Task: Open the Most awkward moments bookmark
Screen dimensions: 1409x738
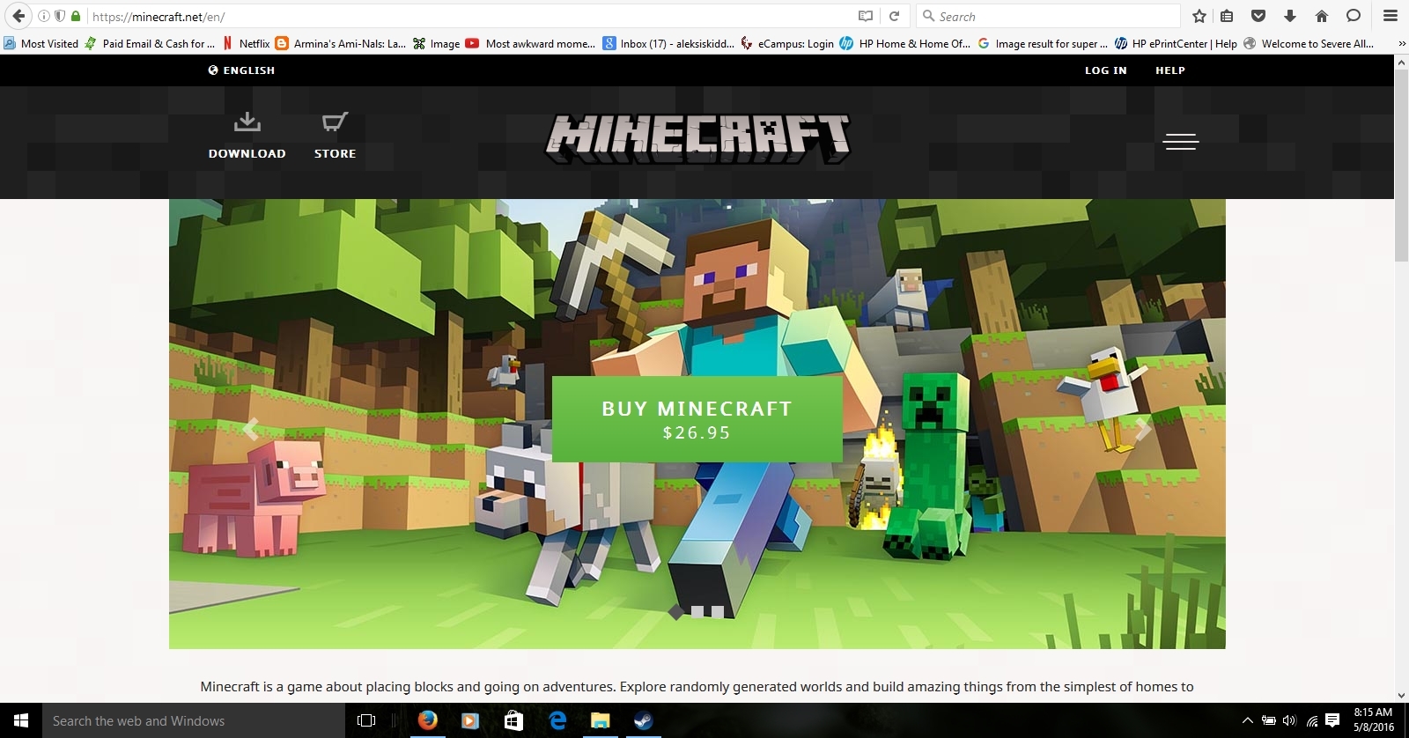Action: pyautogui.click(x=530, y=43)
